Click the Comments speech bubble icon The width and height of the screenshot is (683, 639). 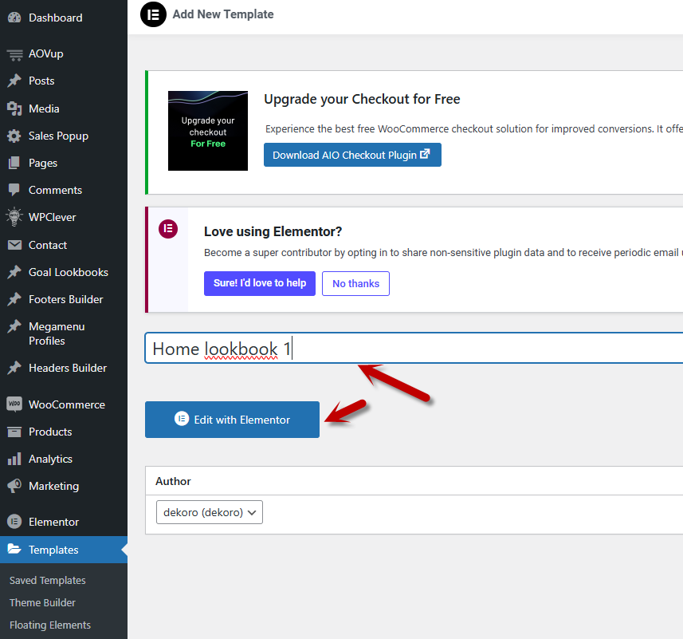click(14, 190)
